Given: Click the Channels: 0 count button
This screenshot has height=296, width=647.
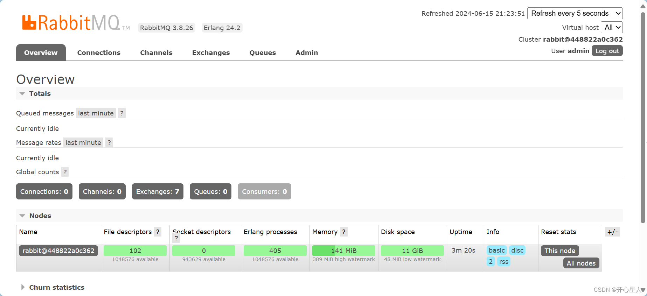Looking at the screenshot, I should [x=102, y=191].
